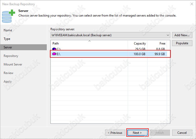Image resolution: width=196 pixels, height=139 pixels.
Task: Click the Populate button
Action: (182, 43)
